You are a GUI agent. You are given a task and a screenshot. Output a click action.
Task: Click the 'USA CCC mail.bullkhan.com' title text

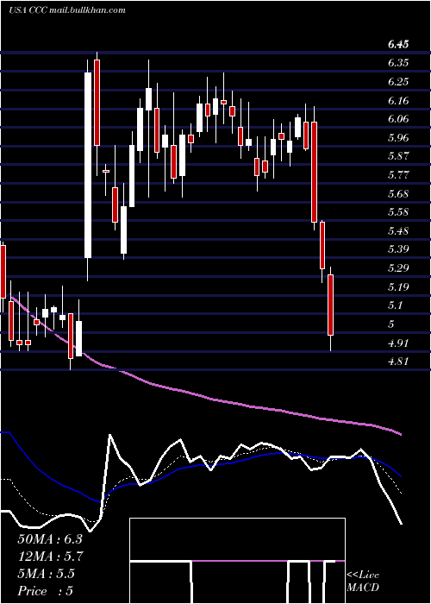click(x=67, y=10)
